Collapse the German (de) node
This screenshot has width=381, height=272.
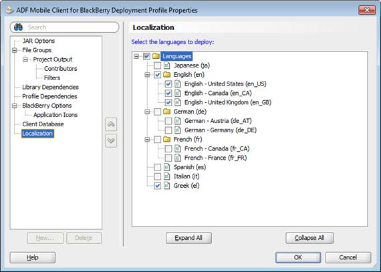(x=147, y=112)
